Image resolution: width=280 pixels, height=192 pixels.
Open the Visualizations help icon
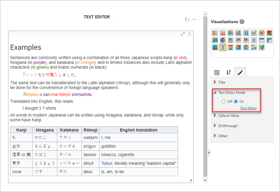tap(242, 22)
